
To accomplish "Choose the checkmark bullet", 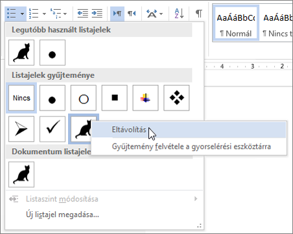I will click(x=53, y=129).
